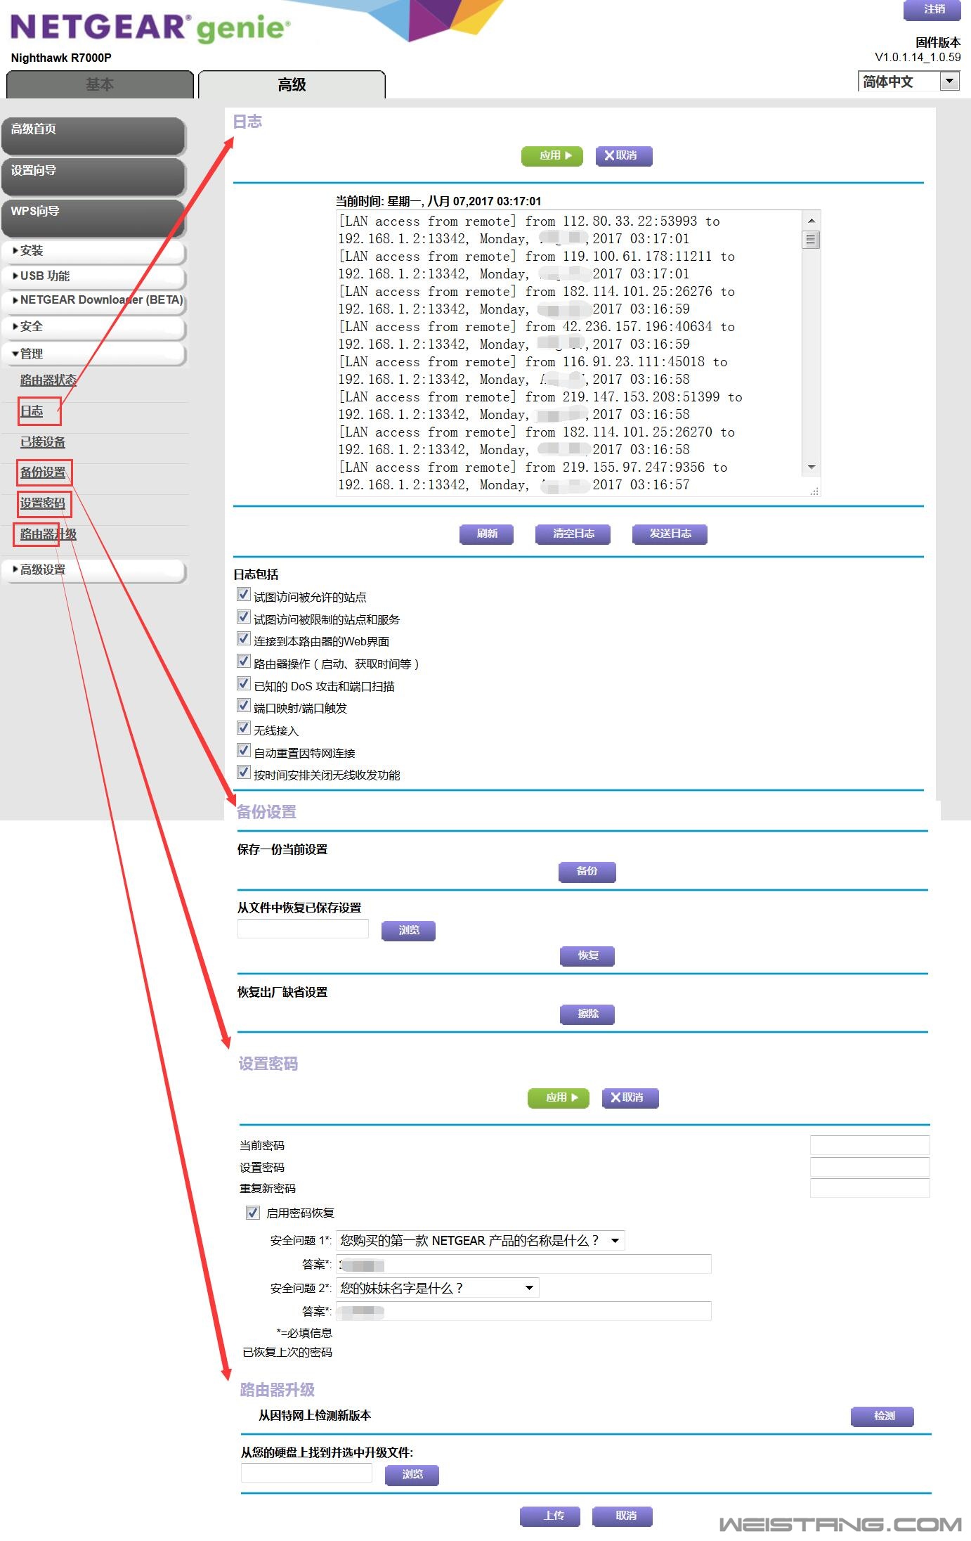Click the 刷新 button

486,534
